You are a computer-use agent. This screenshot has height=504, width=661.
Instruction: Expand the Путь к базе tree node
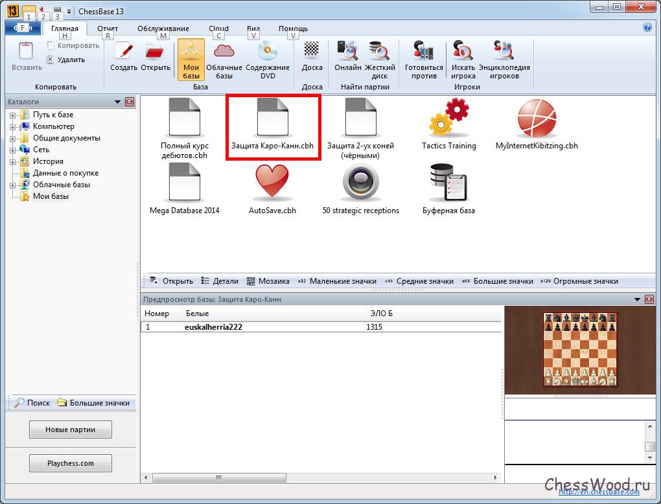pyautogui.click(x=12, y=115)
